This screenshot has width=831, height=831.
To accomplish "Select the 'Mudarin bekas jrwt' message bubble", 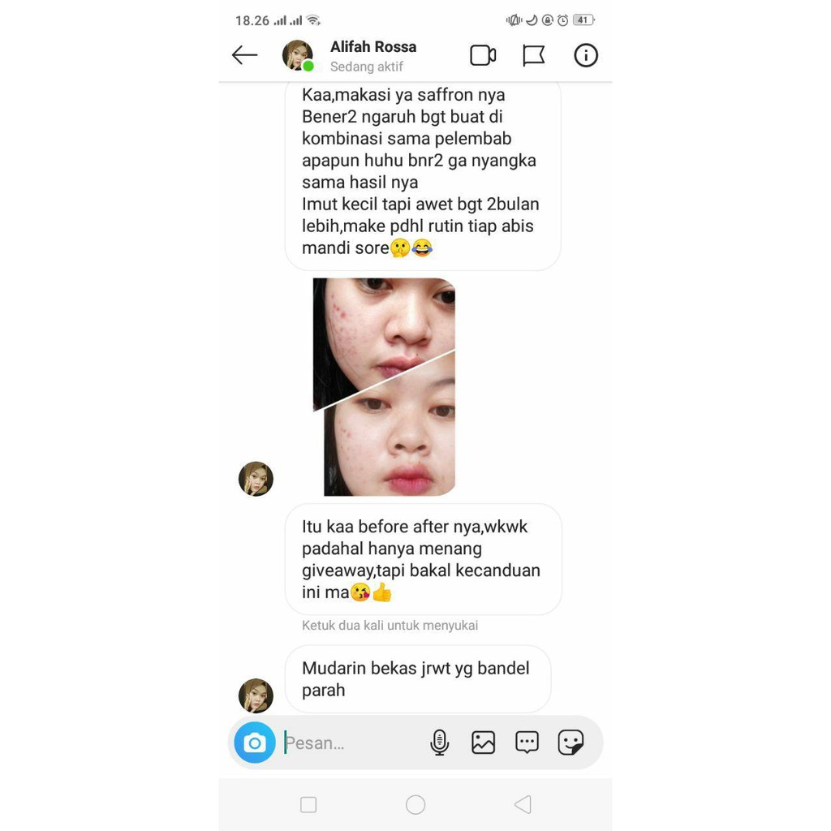I will (x=418, y=679).
